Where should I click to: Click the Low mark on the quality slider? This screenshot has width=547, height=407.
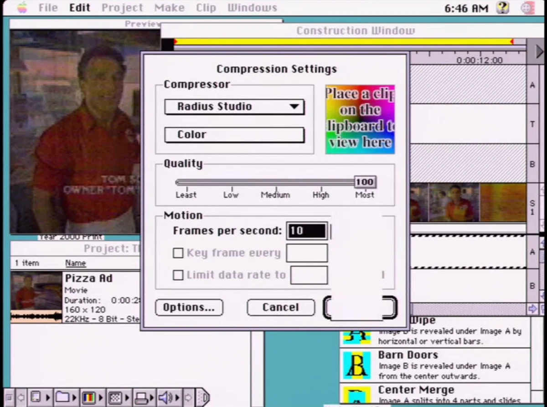(231, 195)
